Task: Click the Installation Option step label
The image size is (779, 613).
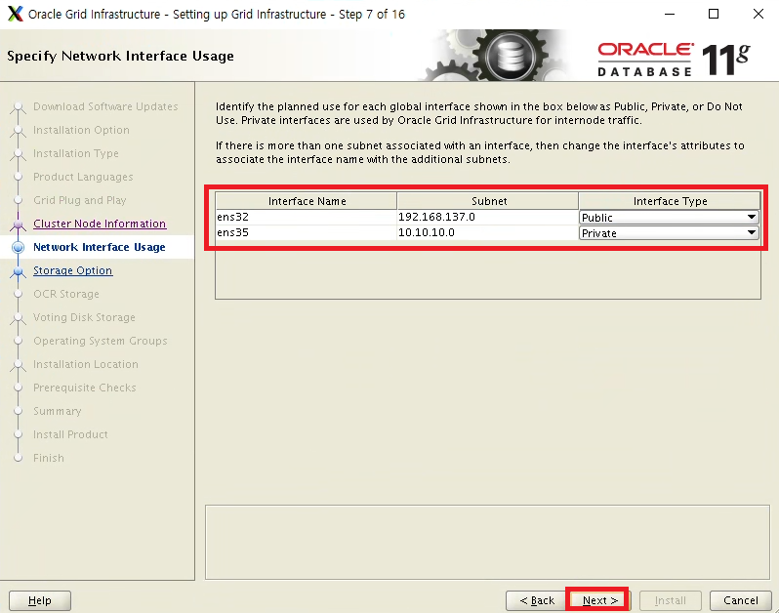Action: (81, 130)
